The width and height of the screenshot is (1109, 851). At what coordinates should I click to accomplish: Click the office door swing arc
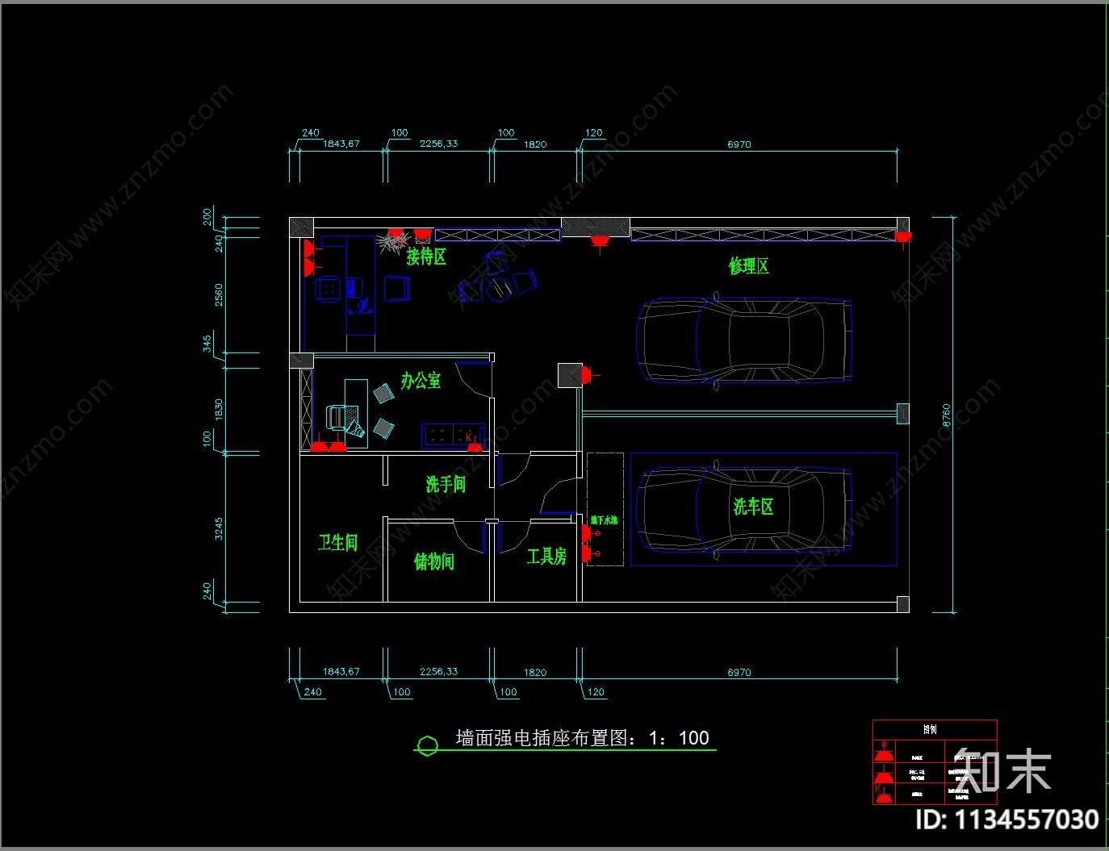click(474, 379)
